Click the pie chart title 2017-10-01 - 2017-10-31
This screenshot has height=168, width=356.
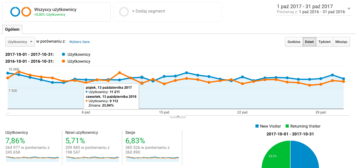(290, 134)
